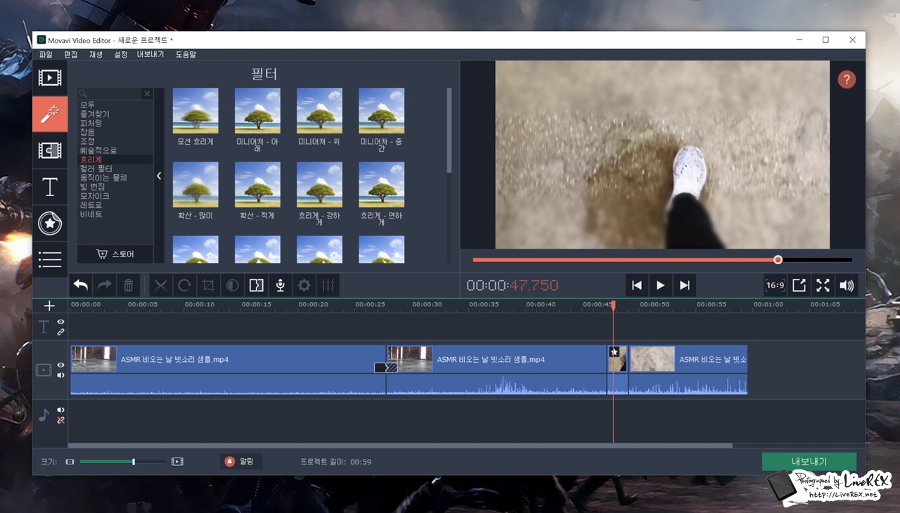Click the Delete trash can icon
The width and height of the screenshot is (900, 513).
coord(128,285)
